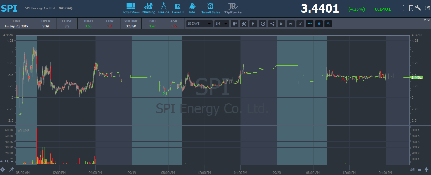The image size is (431, 175).
Task: Toggle the horizontal arrows button
Action: [x=328, y=24]
